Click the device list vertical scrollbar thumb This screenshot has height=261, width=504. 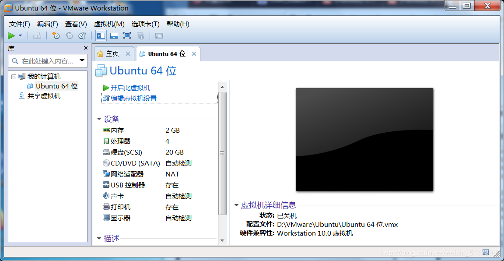(222, 154)
